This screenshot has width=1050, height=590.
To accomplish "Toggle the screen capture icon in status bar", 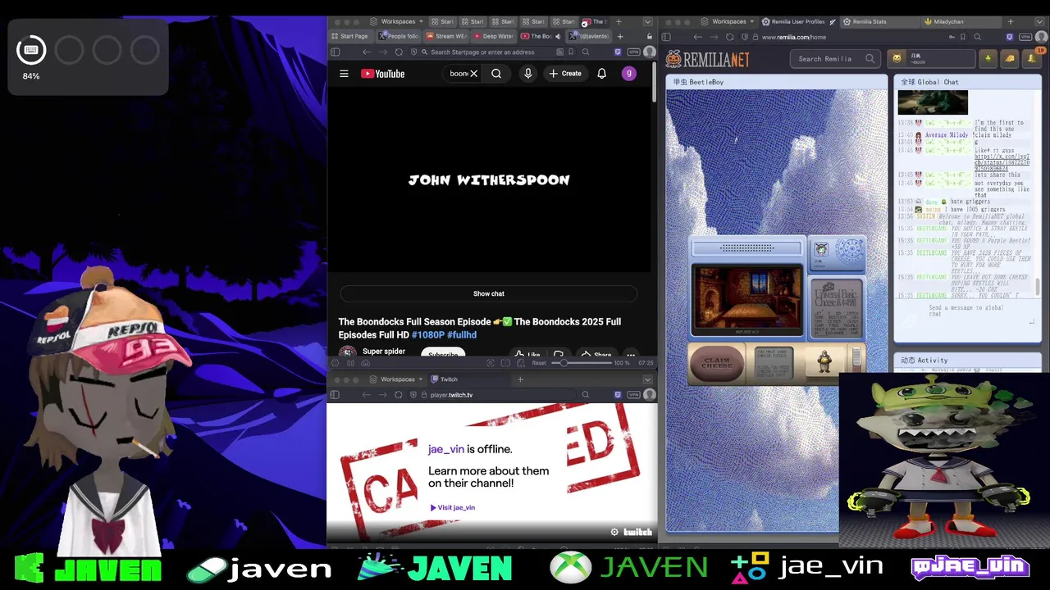I will click(491, 363).
